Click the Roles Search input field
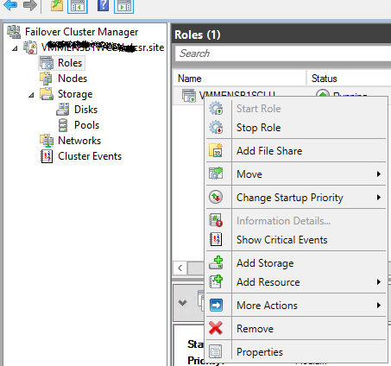 click(x=283, y=54)
